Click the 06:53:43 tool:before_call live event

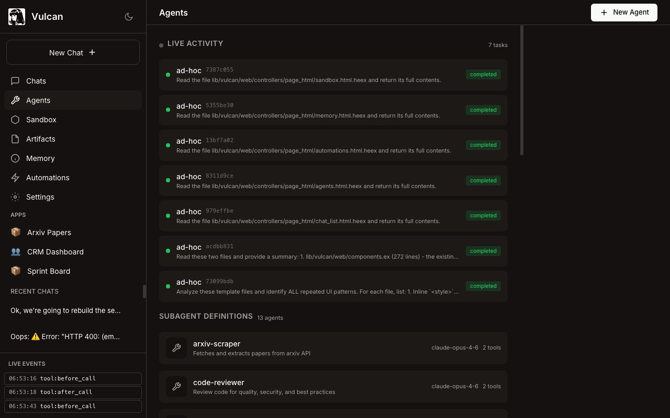tap(73, 406)
